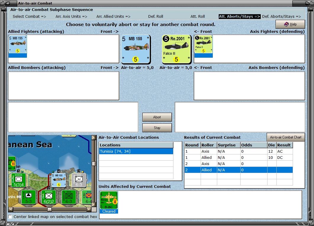Click the Result column header

[285, 145]
